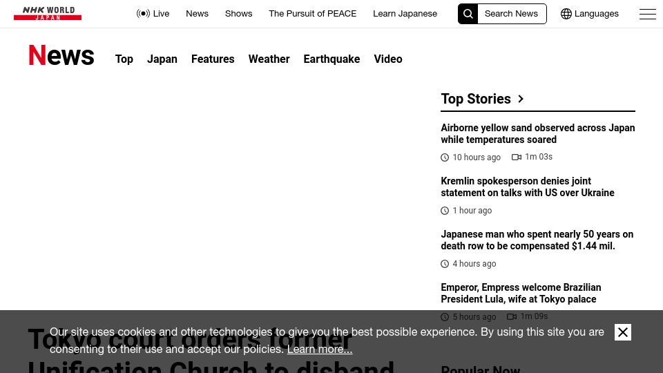The width and height of the screenshot is (663, 373).
Task: Open Emperor, Empress welcome Lula story
Action: click(521, 294)
